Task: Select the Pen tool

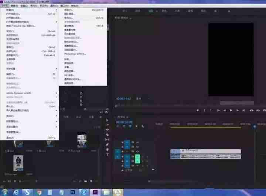Action: point(107,145)
